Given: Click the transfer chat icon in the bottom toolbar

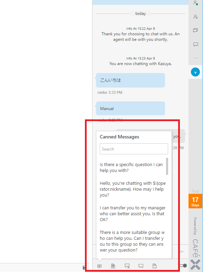Looking at the screenshot, I should 141,266.
